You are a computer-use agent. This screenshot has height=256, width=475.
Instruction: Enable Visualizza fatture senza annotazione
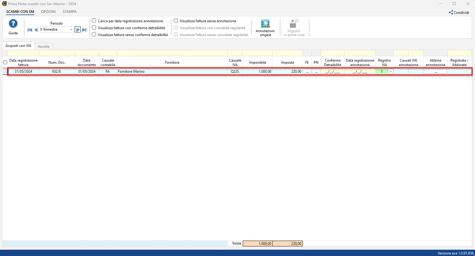(x=176, y=21)
